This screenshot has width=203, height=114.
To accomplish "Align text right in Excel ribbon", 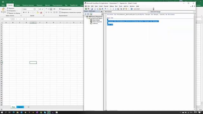I will pyautogui.click(x=51, y=12).
